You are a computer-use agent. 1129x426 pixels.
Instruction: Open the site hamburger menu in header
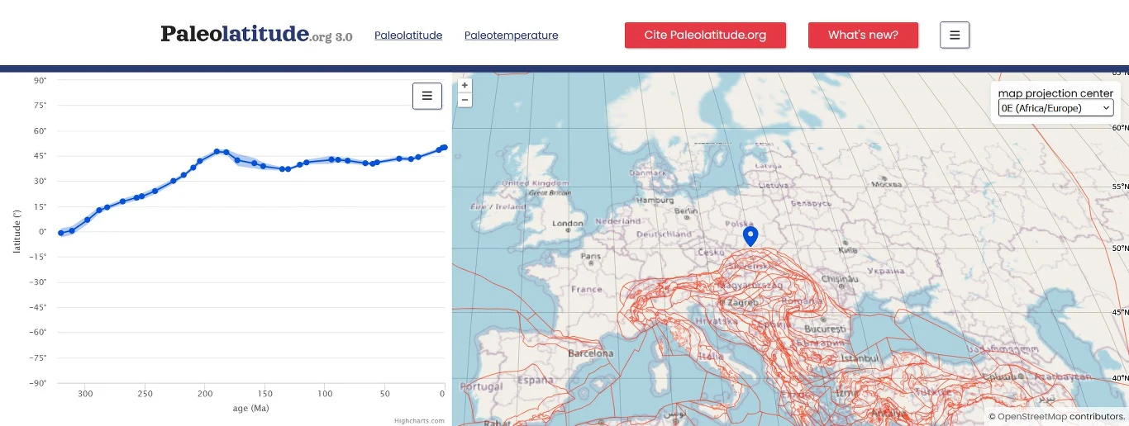coord(955,35)
